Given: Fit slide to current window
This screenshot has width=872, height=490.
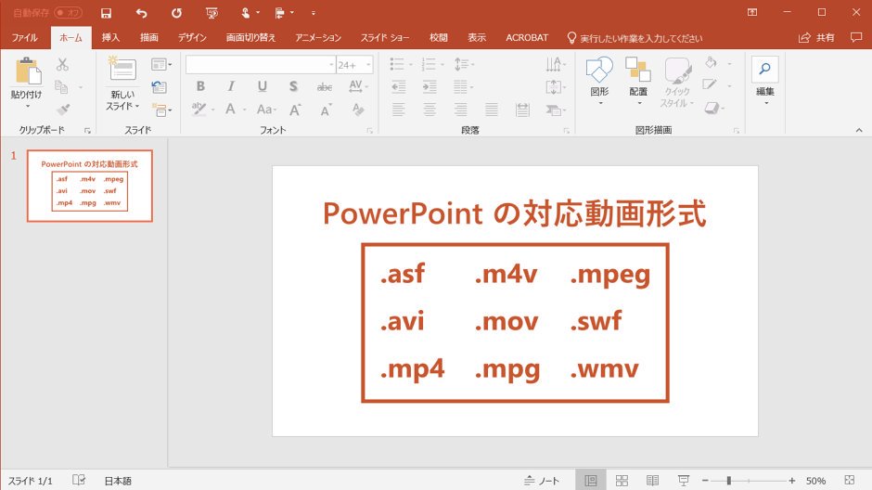Looking at the screenshot, I should pos(849,480).
